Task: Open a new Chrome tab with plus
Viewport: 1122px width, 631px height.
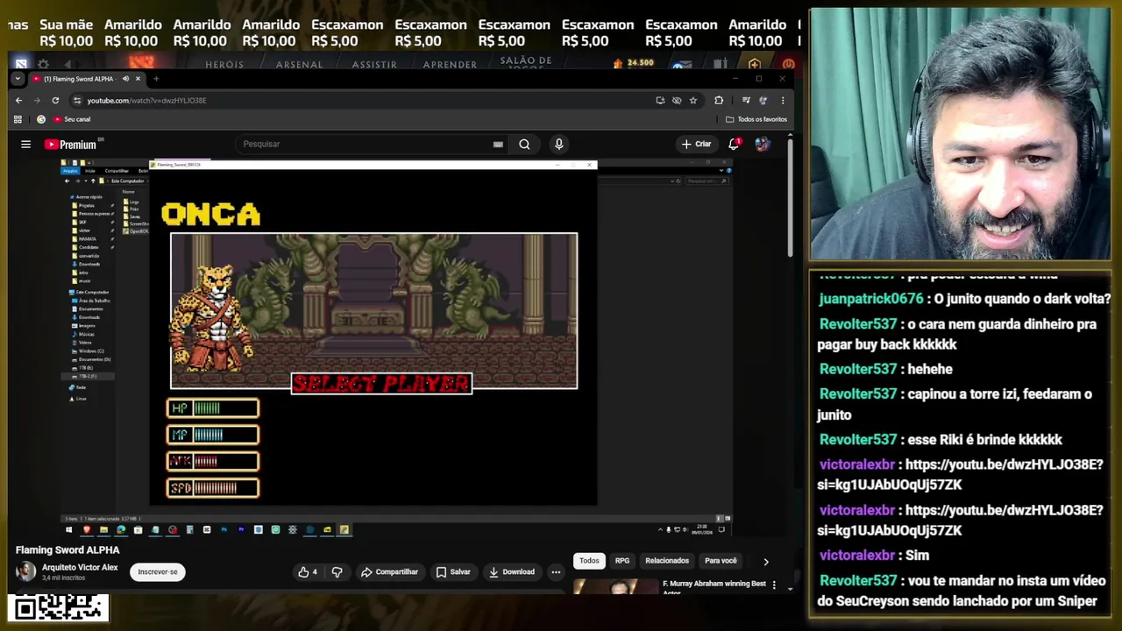Action: (x=156, y=79)
